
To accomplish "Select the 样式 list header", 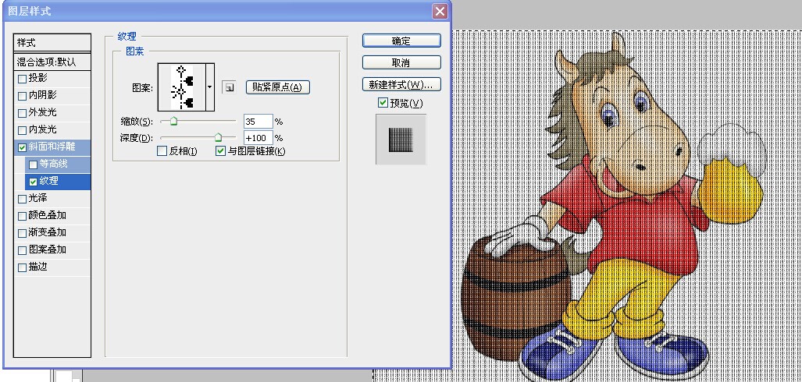I will (52, 43).
